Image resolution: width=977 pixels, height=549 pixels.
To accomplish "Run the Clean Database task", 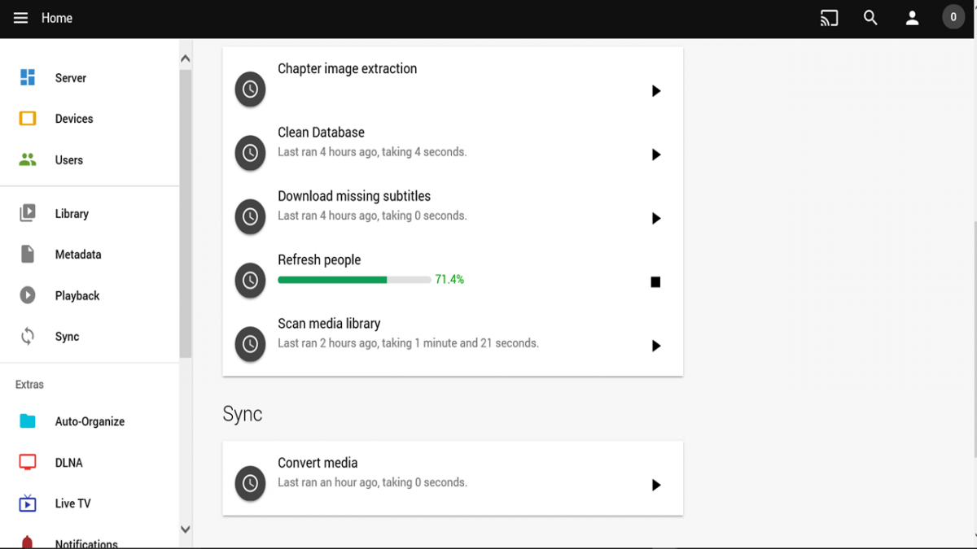I will click(655, 155).
